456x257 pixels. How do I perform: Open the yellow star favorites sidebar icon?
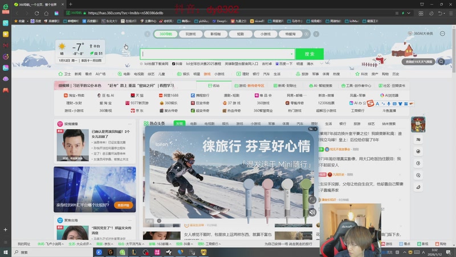pyautogui.click(x=6, y=34)
